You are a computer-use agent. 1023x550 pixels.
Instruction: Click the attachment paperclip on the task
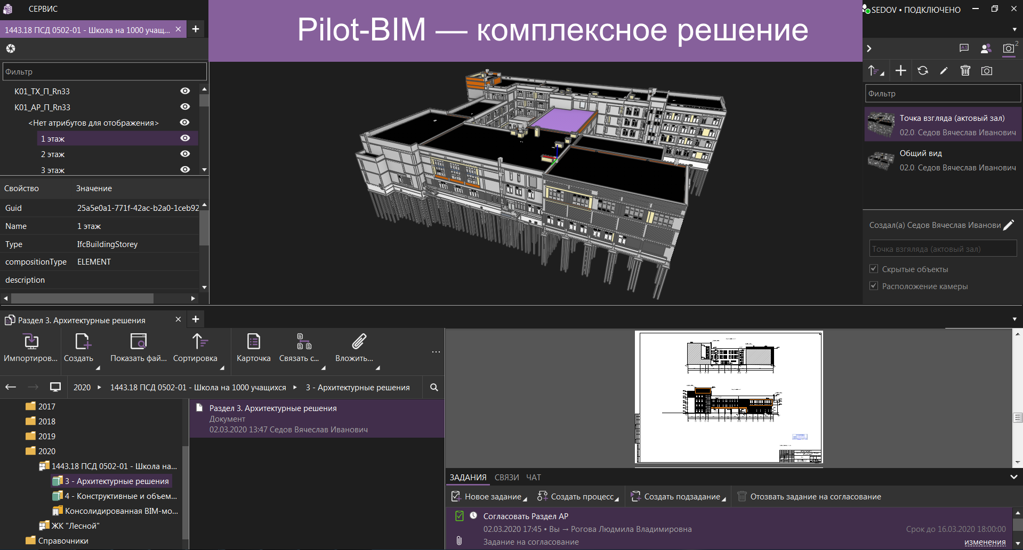pos(459,541)
